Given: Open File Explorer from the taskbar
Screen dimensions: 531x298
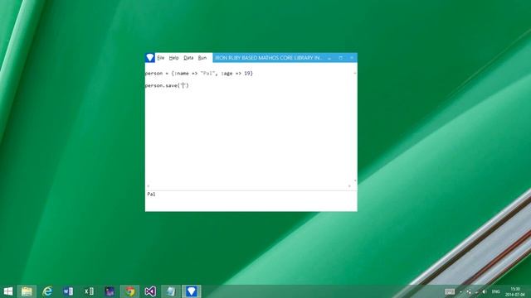Looking at the screenshot, I should click(x=27, y=291).
